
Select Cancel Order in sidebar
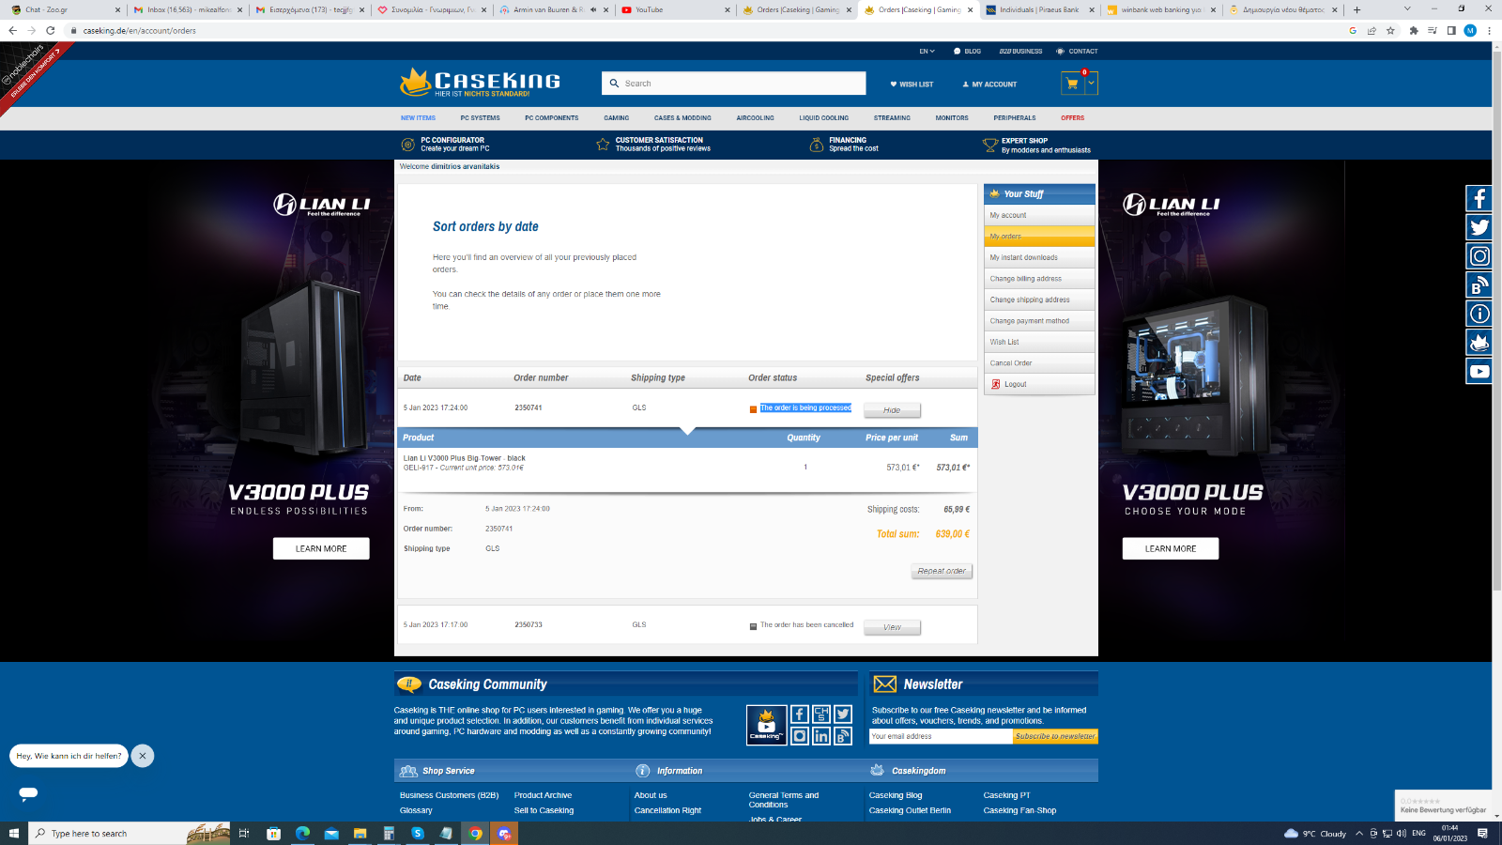click(1039, 363)
